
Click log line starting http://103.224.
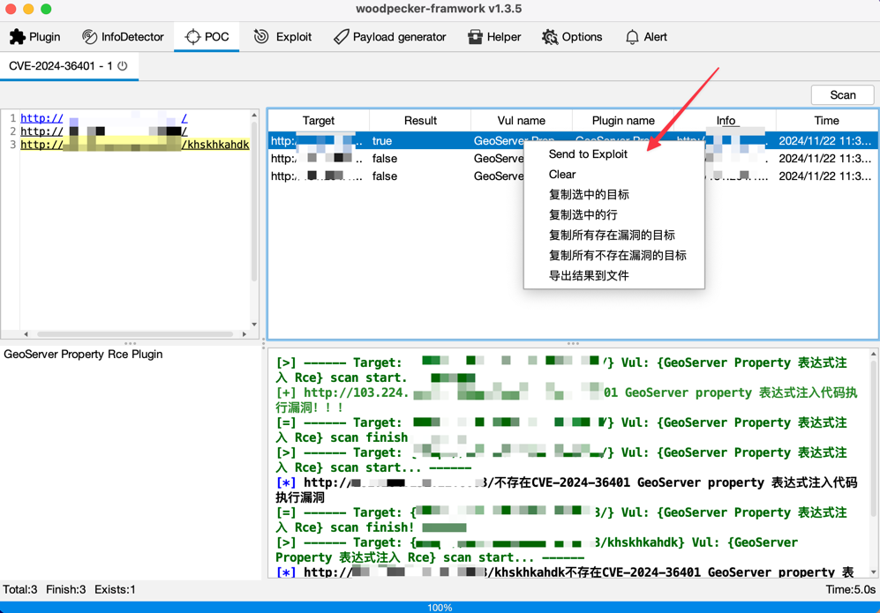[567, 400]
